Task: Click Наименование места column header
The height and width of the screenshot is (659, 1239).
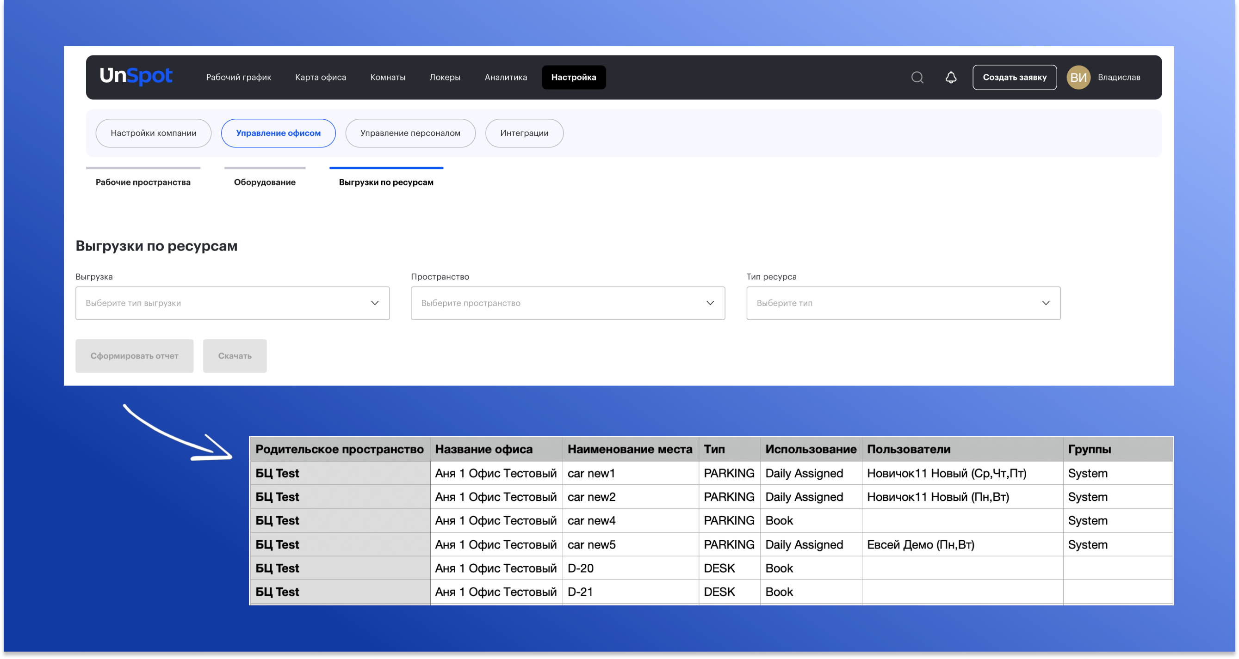Action: tap(630, 449)
